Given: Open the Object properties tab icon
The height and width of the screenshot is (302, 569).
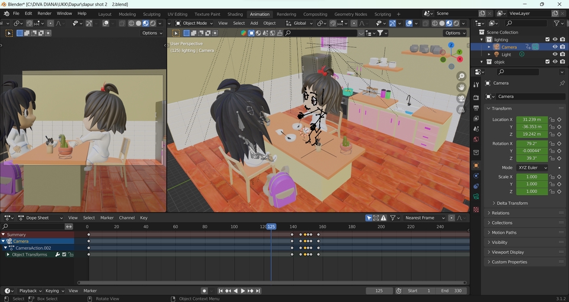Looking at the screenshot, I should pyautogui.click(x=476, y=166).
